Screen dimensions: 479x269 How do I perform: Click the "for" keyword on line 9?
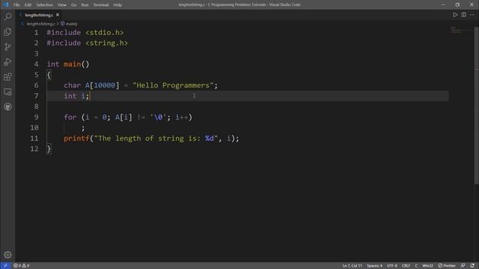[70, 117]
